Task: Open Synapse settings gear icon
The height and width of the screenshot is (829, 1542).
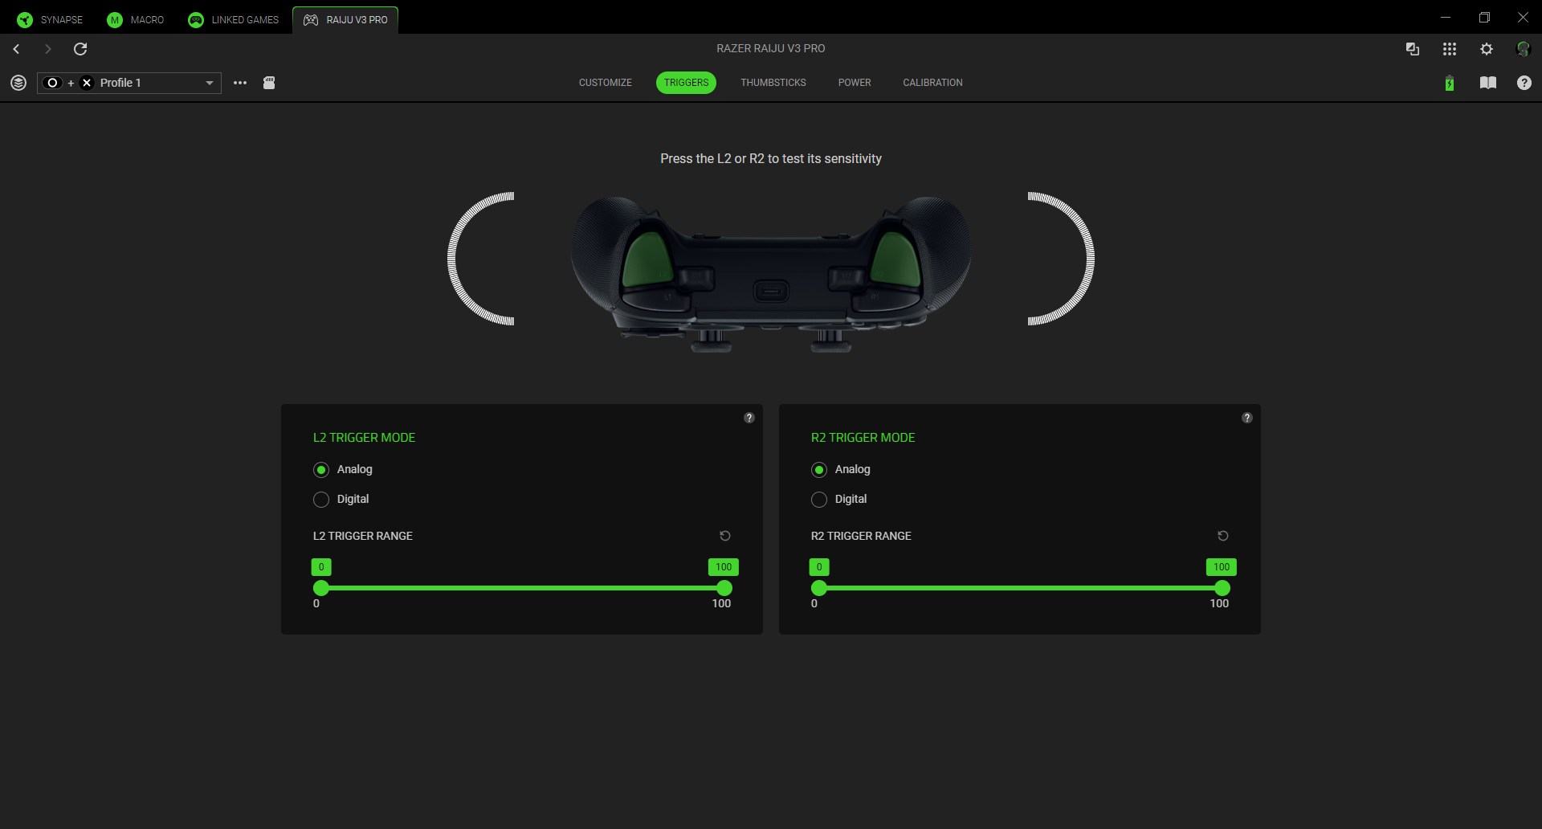Action: coord(1486,49)
